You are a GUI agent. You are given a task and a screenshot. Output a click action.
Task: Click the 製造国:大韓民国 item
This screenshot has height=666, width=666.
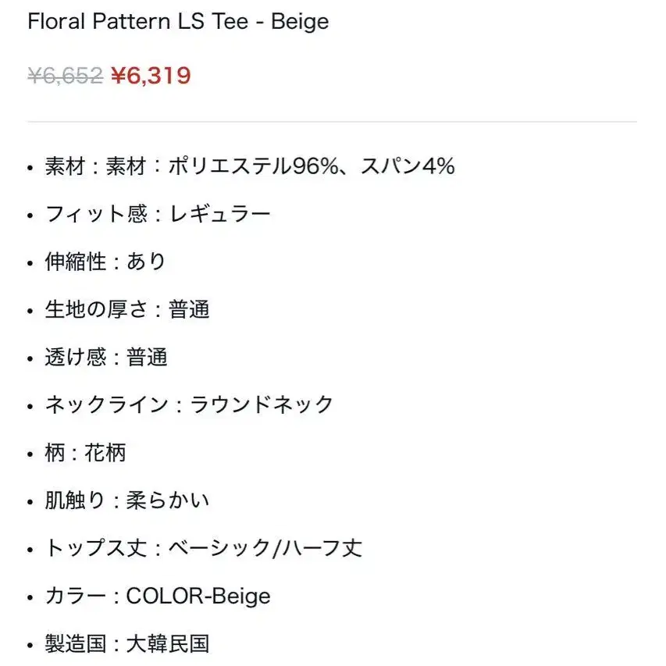127,643
